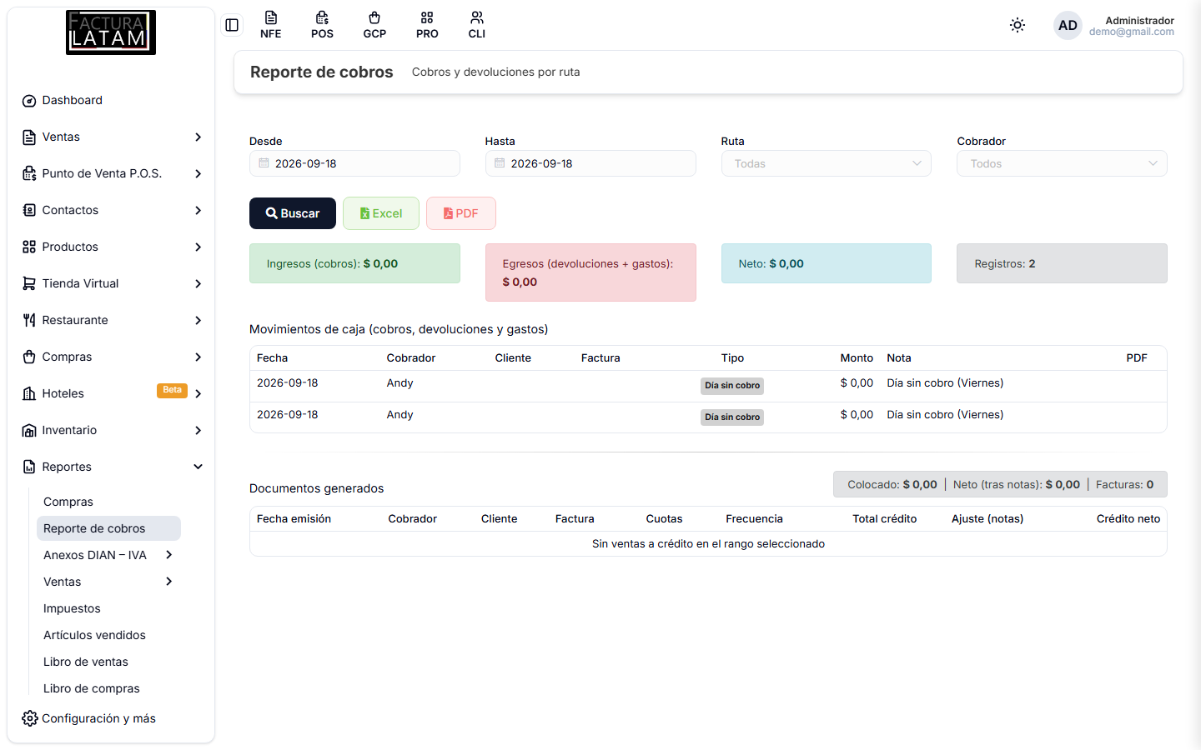Open the PRO products grid shortcut
1201x750 pixels.
coord(427,25)
